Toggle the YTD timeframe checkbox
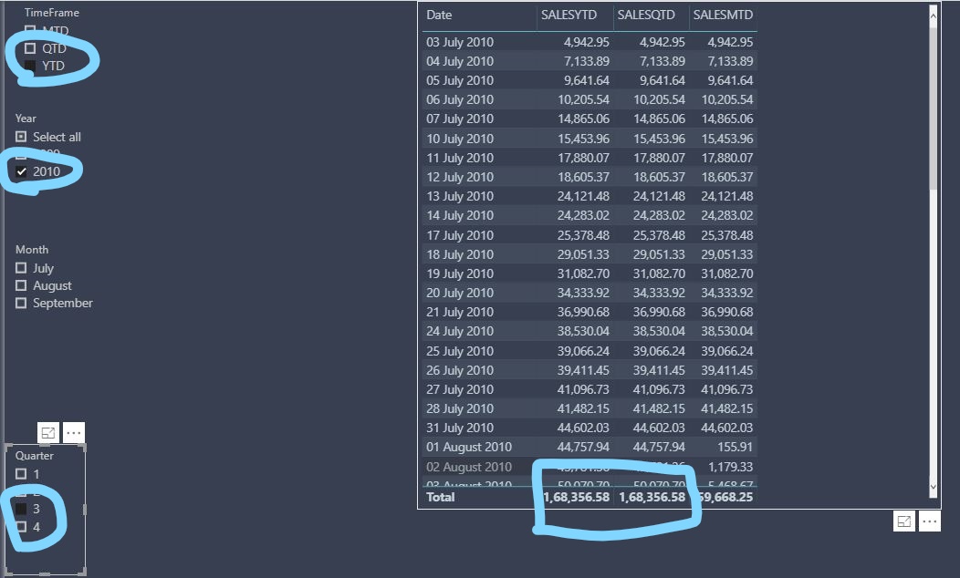 (29, 66)
